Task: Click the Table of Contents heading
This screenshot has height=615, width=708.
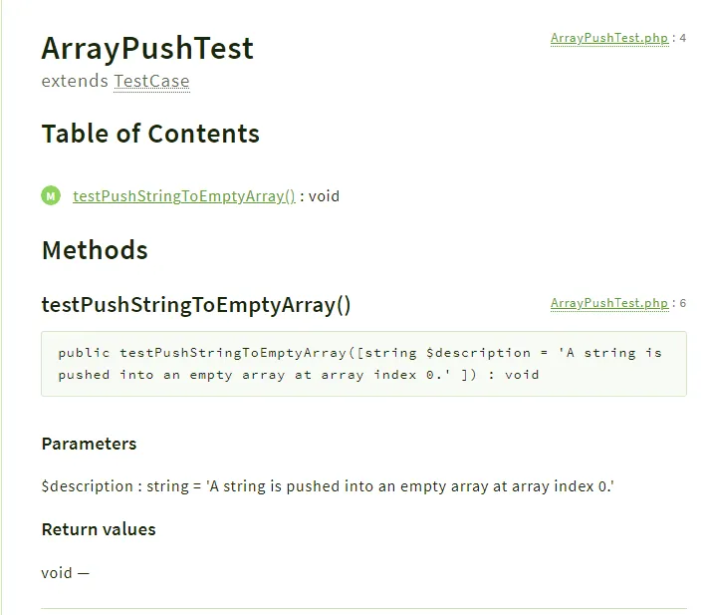Action: click(150, 134)
